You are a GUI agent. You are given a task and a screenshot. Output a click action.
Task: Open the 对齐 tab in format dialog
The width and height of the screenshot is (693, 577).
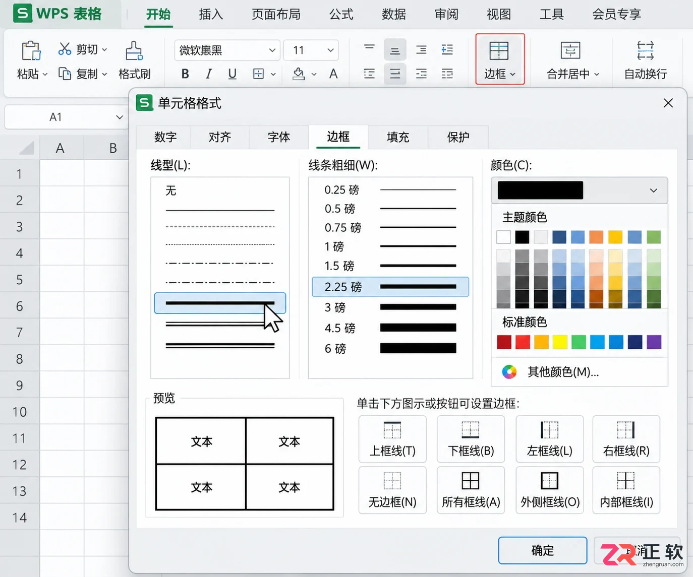[x=220, y=137]
